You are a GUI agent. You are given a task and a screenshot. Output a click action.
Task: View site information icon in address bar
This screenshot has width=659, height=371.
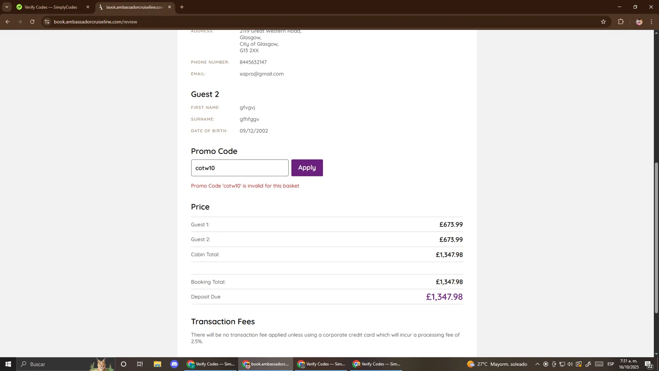tap(47, 22)
